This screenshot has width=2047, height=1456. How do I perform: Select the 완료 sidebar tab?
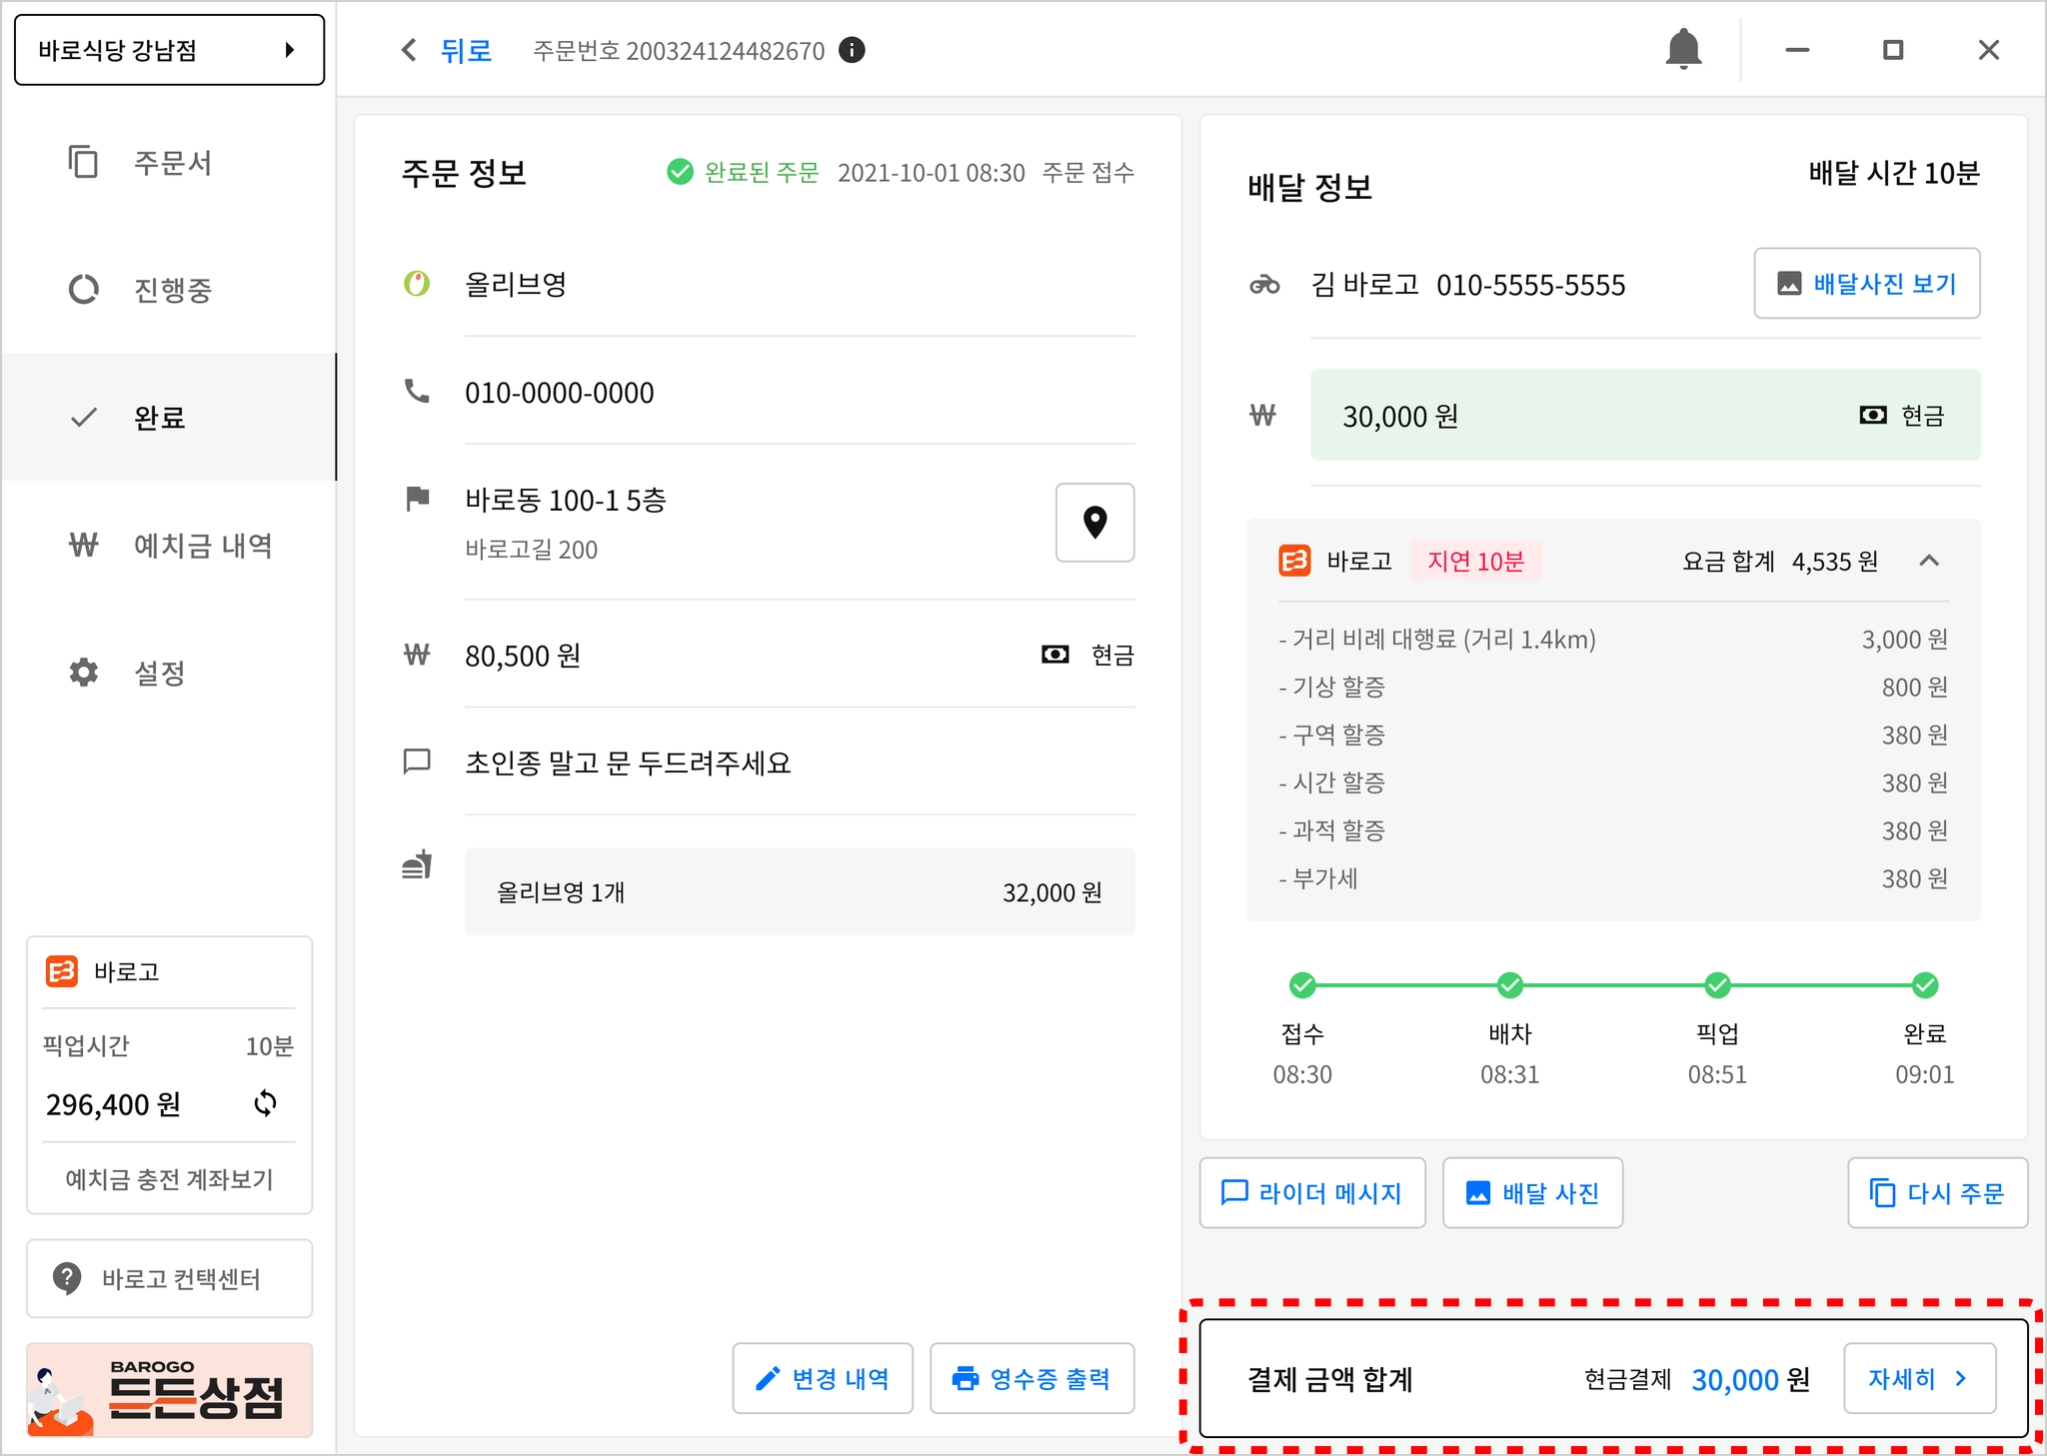pos(168,418)
